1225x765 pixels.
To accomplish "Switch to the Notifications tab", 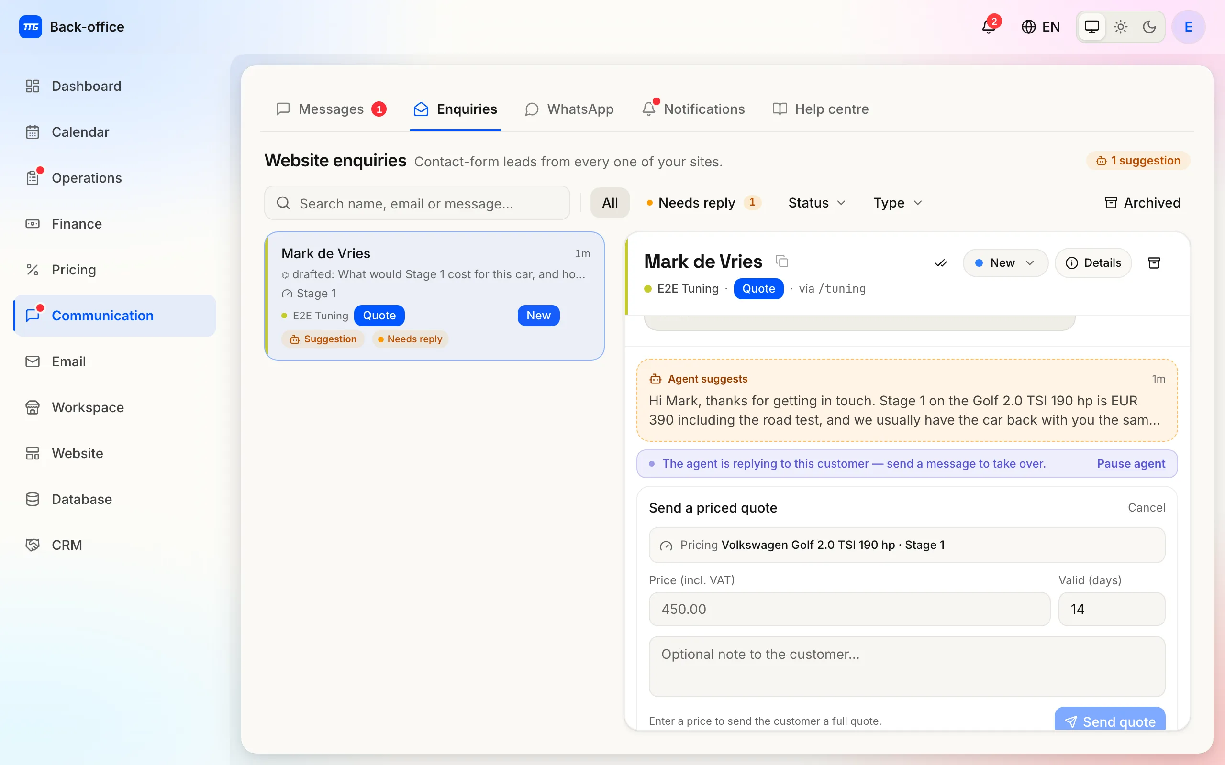I will click(x=693, y=109).
